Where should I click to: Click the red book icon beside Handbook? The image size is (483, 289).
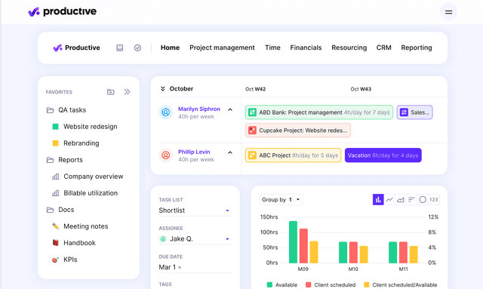[x=55, y=243]
